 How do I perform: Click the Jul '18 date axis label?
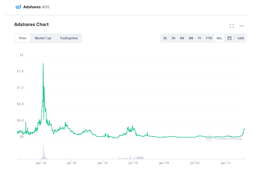(71, 163)
